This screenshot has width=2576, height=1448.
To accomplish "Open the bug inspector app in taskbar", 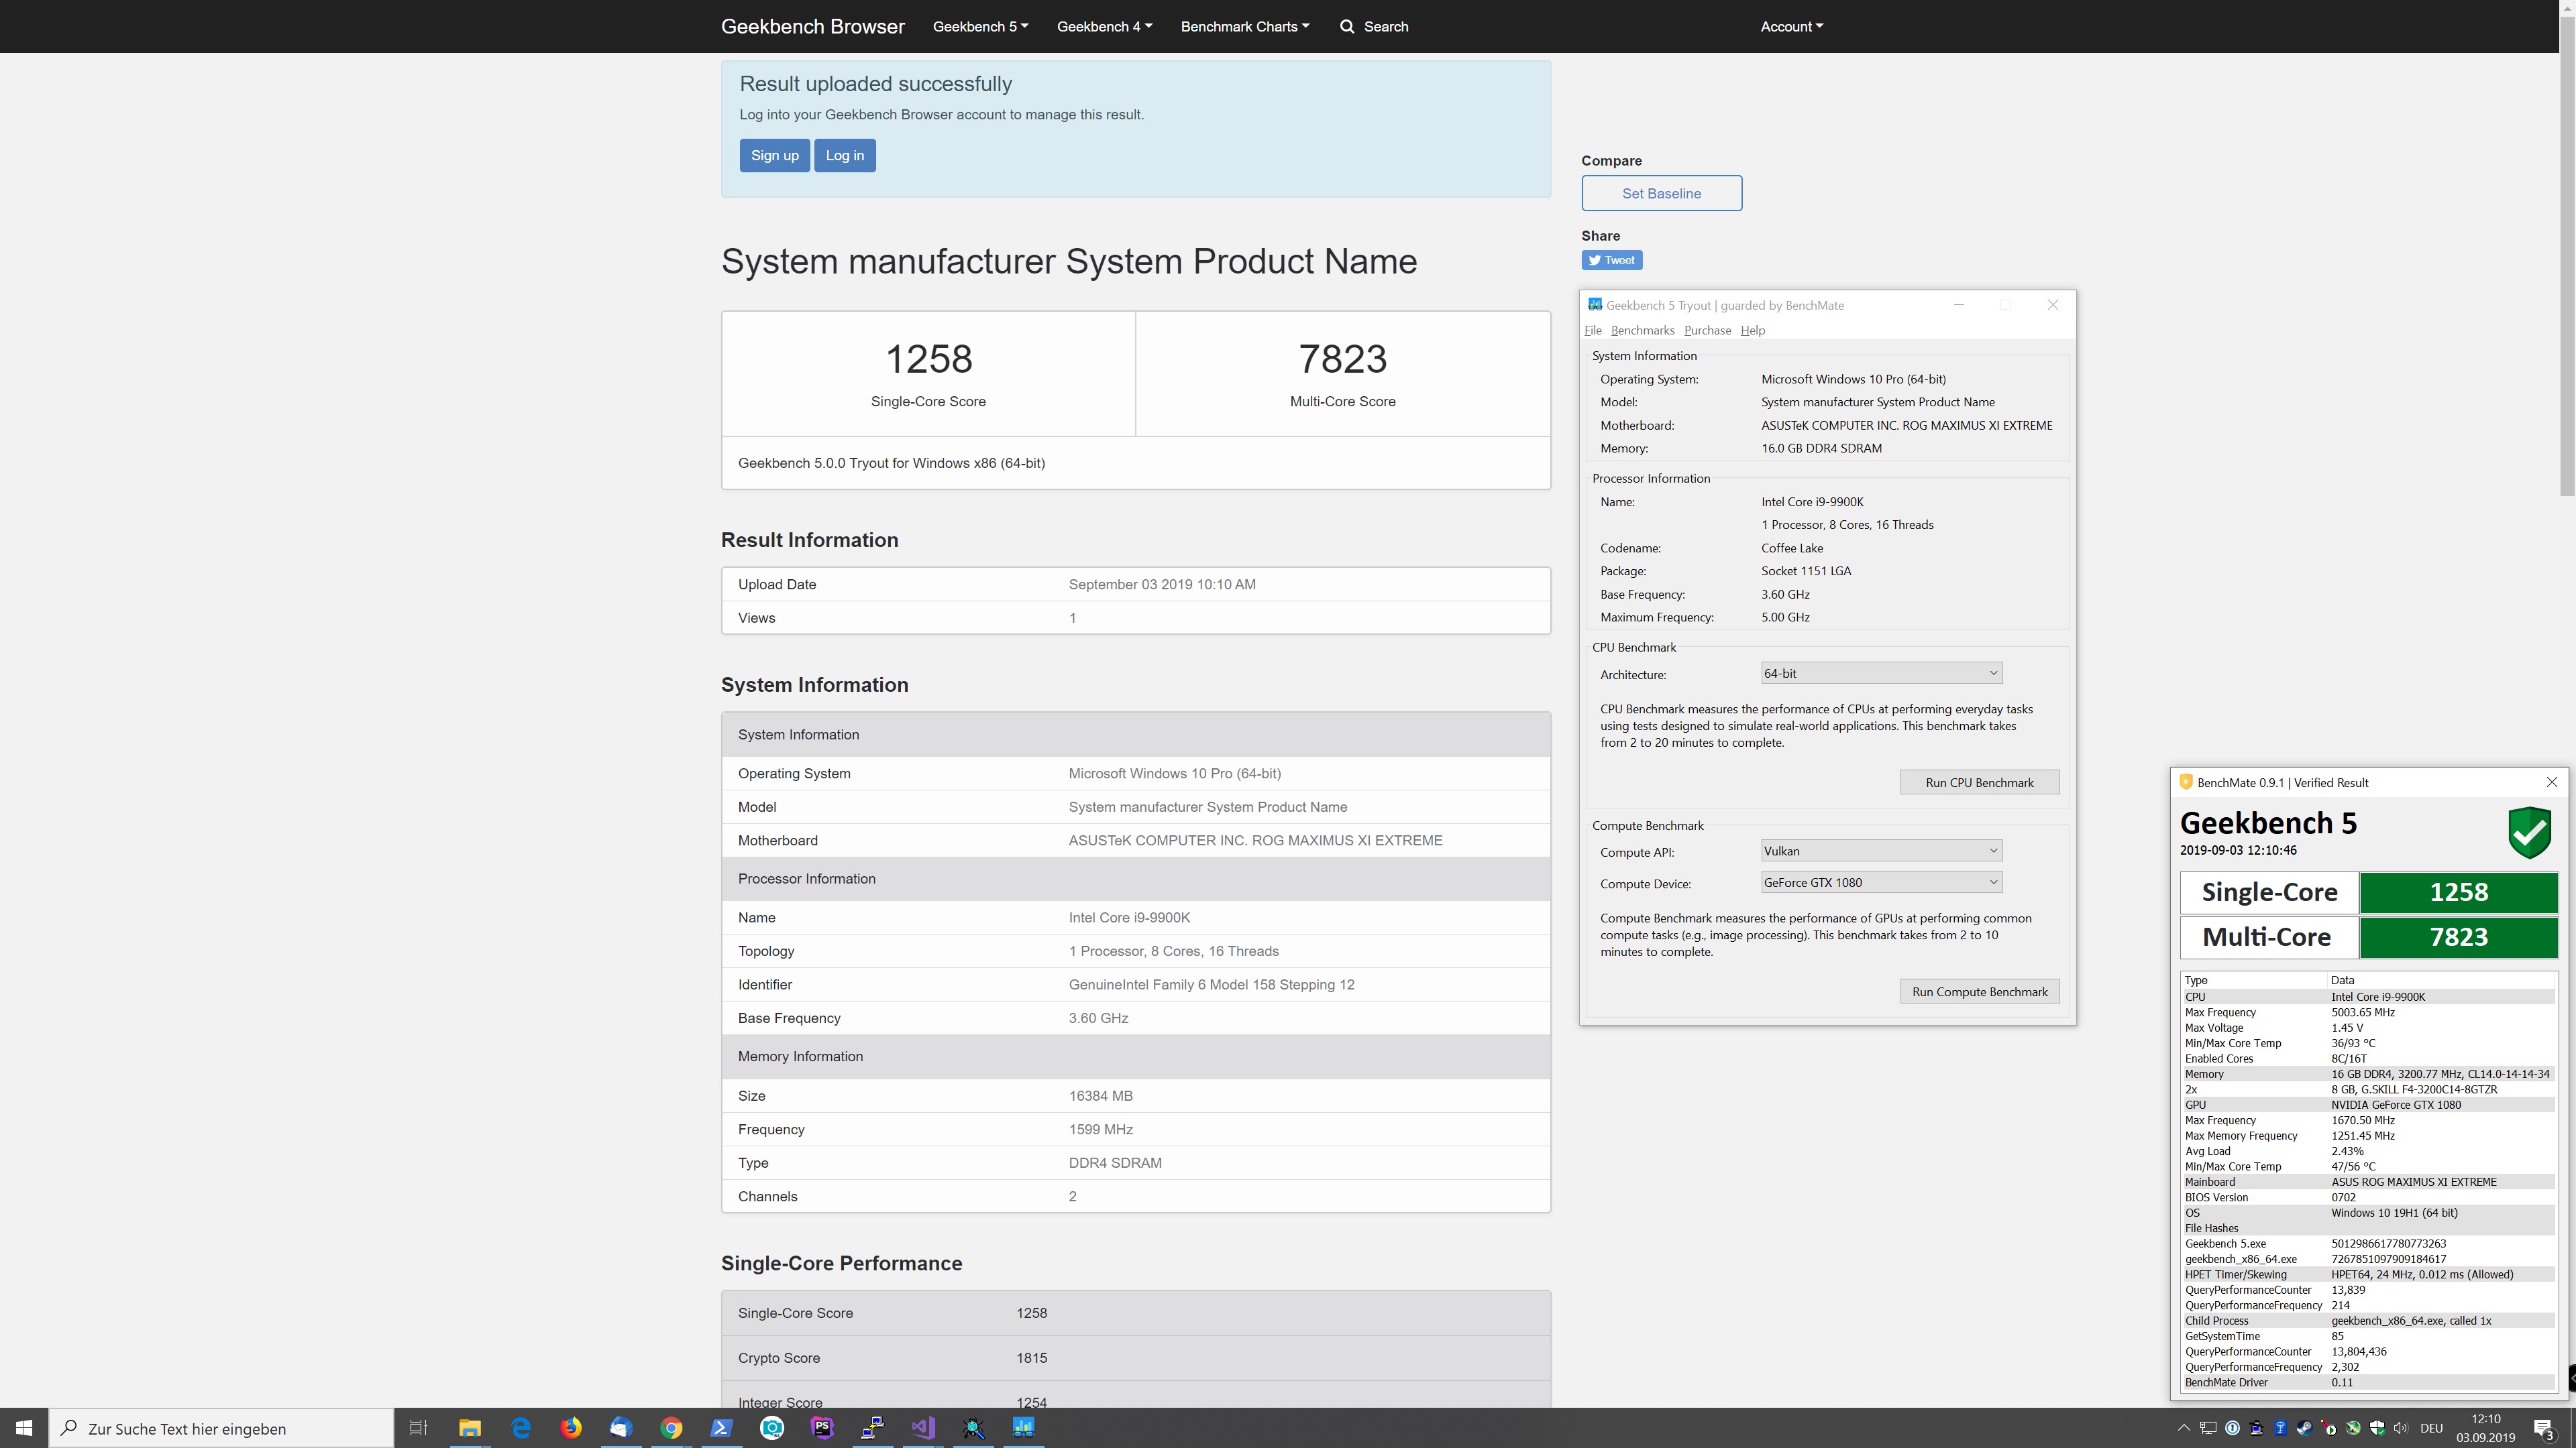I will (973, 1428).
